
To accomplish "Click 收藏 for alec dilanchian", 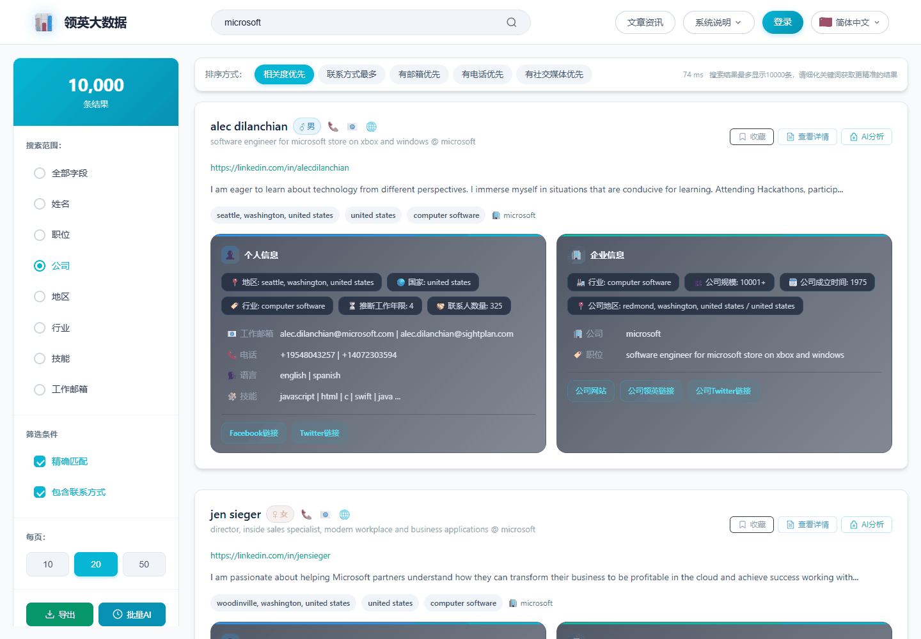I will click(x=752, y=137).
